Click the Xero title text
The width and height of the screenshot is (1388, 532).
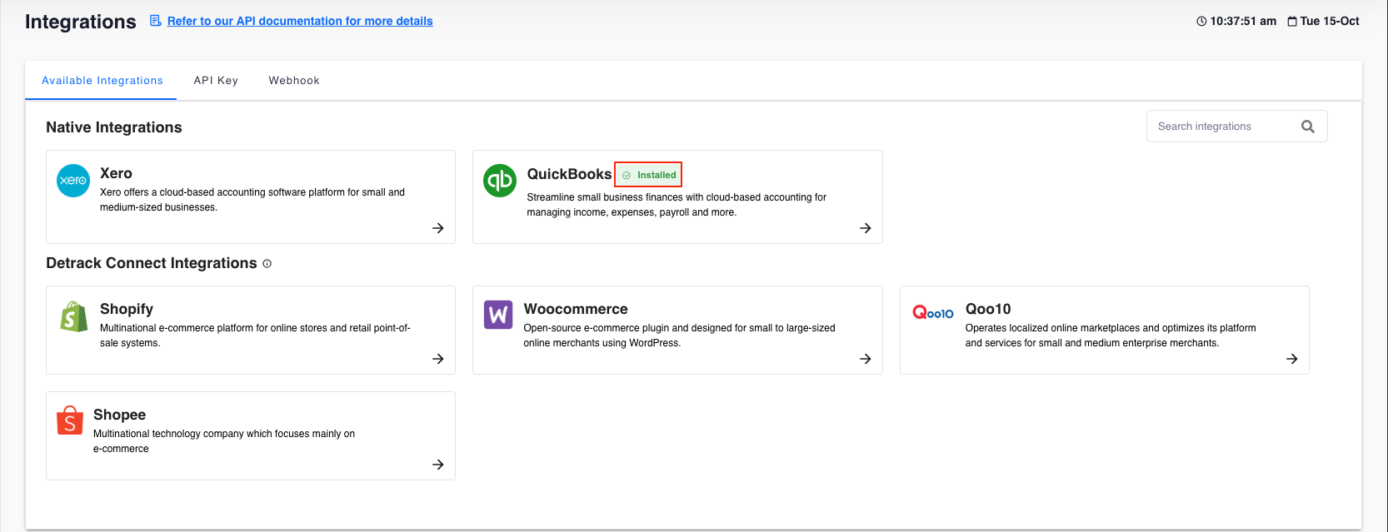click(116, 173)
